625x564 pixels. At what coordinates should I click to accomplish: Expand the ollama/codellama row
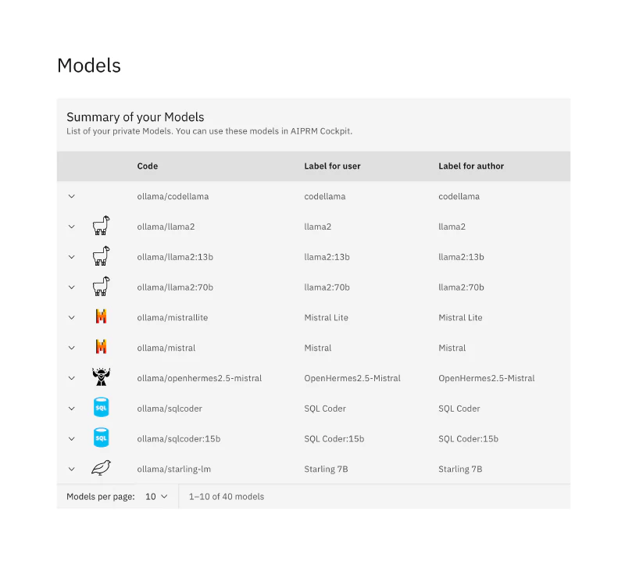click(x=71, y=197)
